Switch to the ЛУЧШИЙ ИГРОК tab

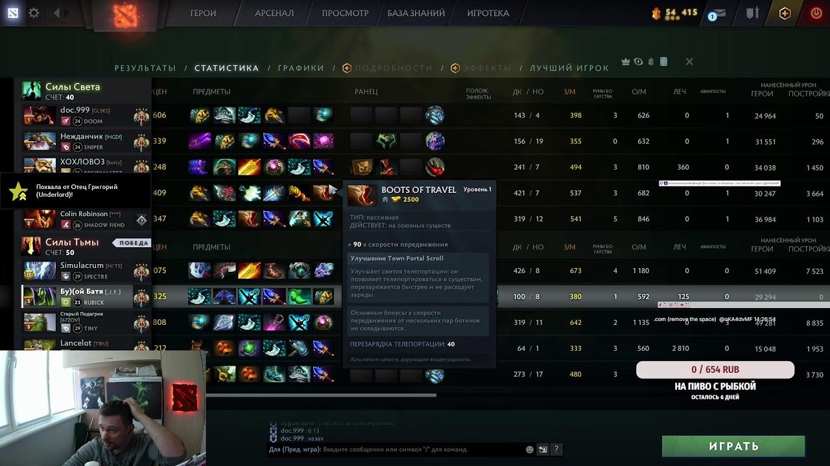pyautogui.click(x=569, y=68)
